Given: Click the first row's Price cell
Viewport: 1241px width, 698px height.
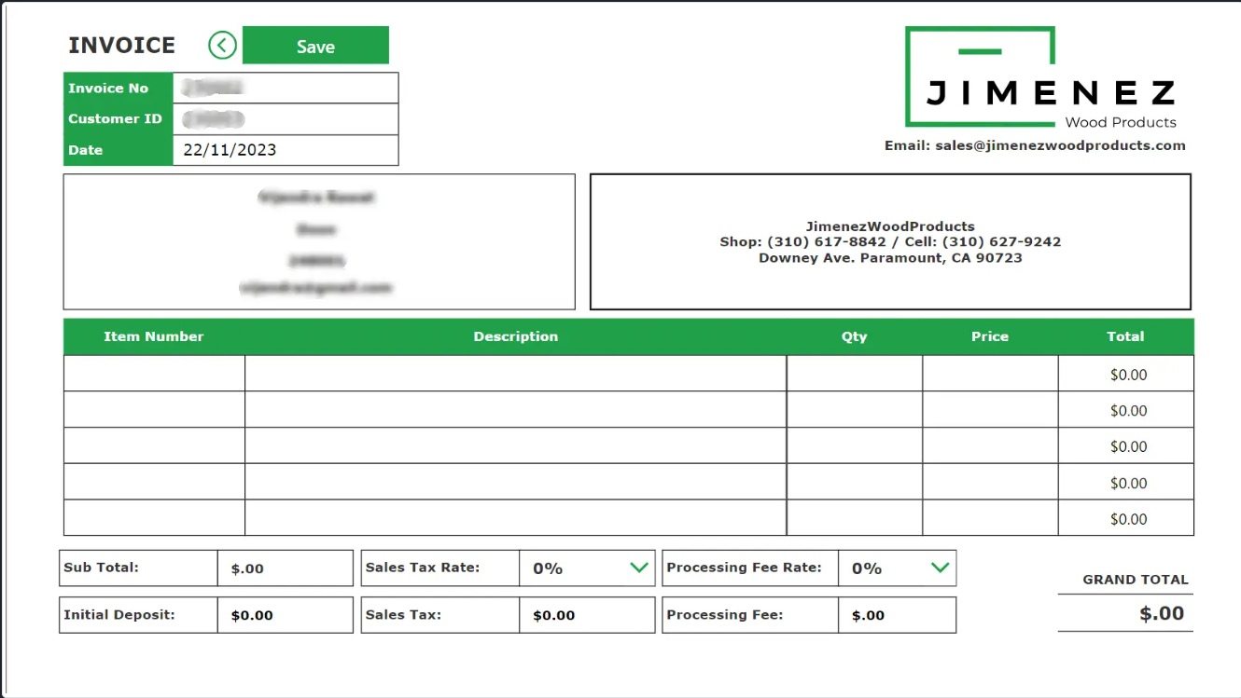Looking at the screenshot, I should (990, 374).
